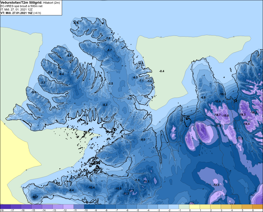Click the -5.7 temperature label
Screen dimensions: 263x212
[x=73, y=178]
